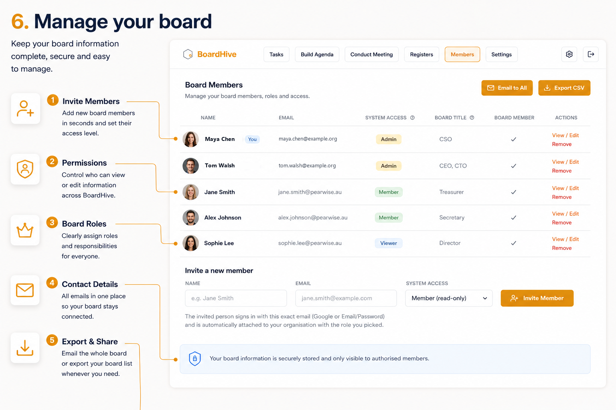
Task: Click the 'Secretary' board title
Action: tap(452, 218)
